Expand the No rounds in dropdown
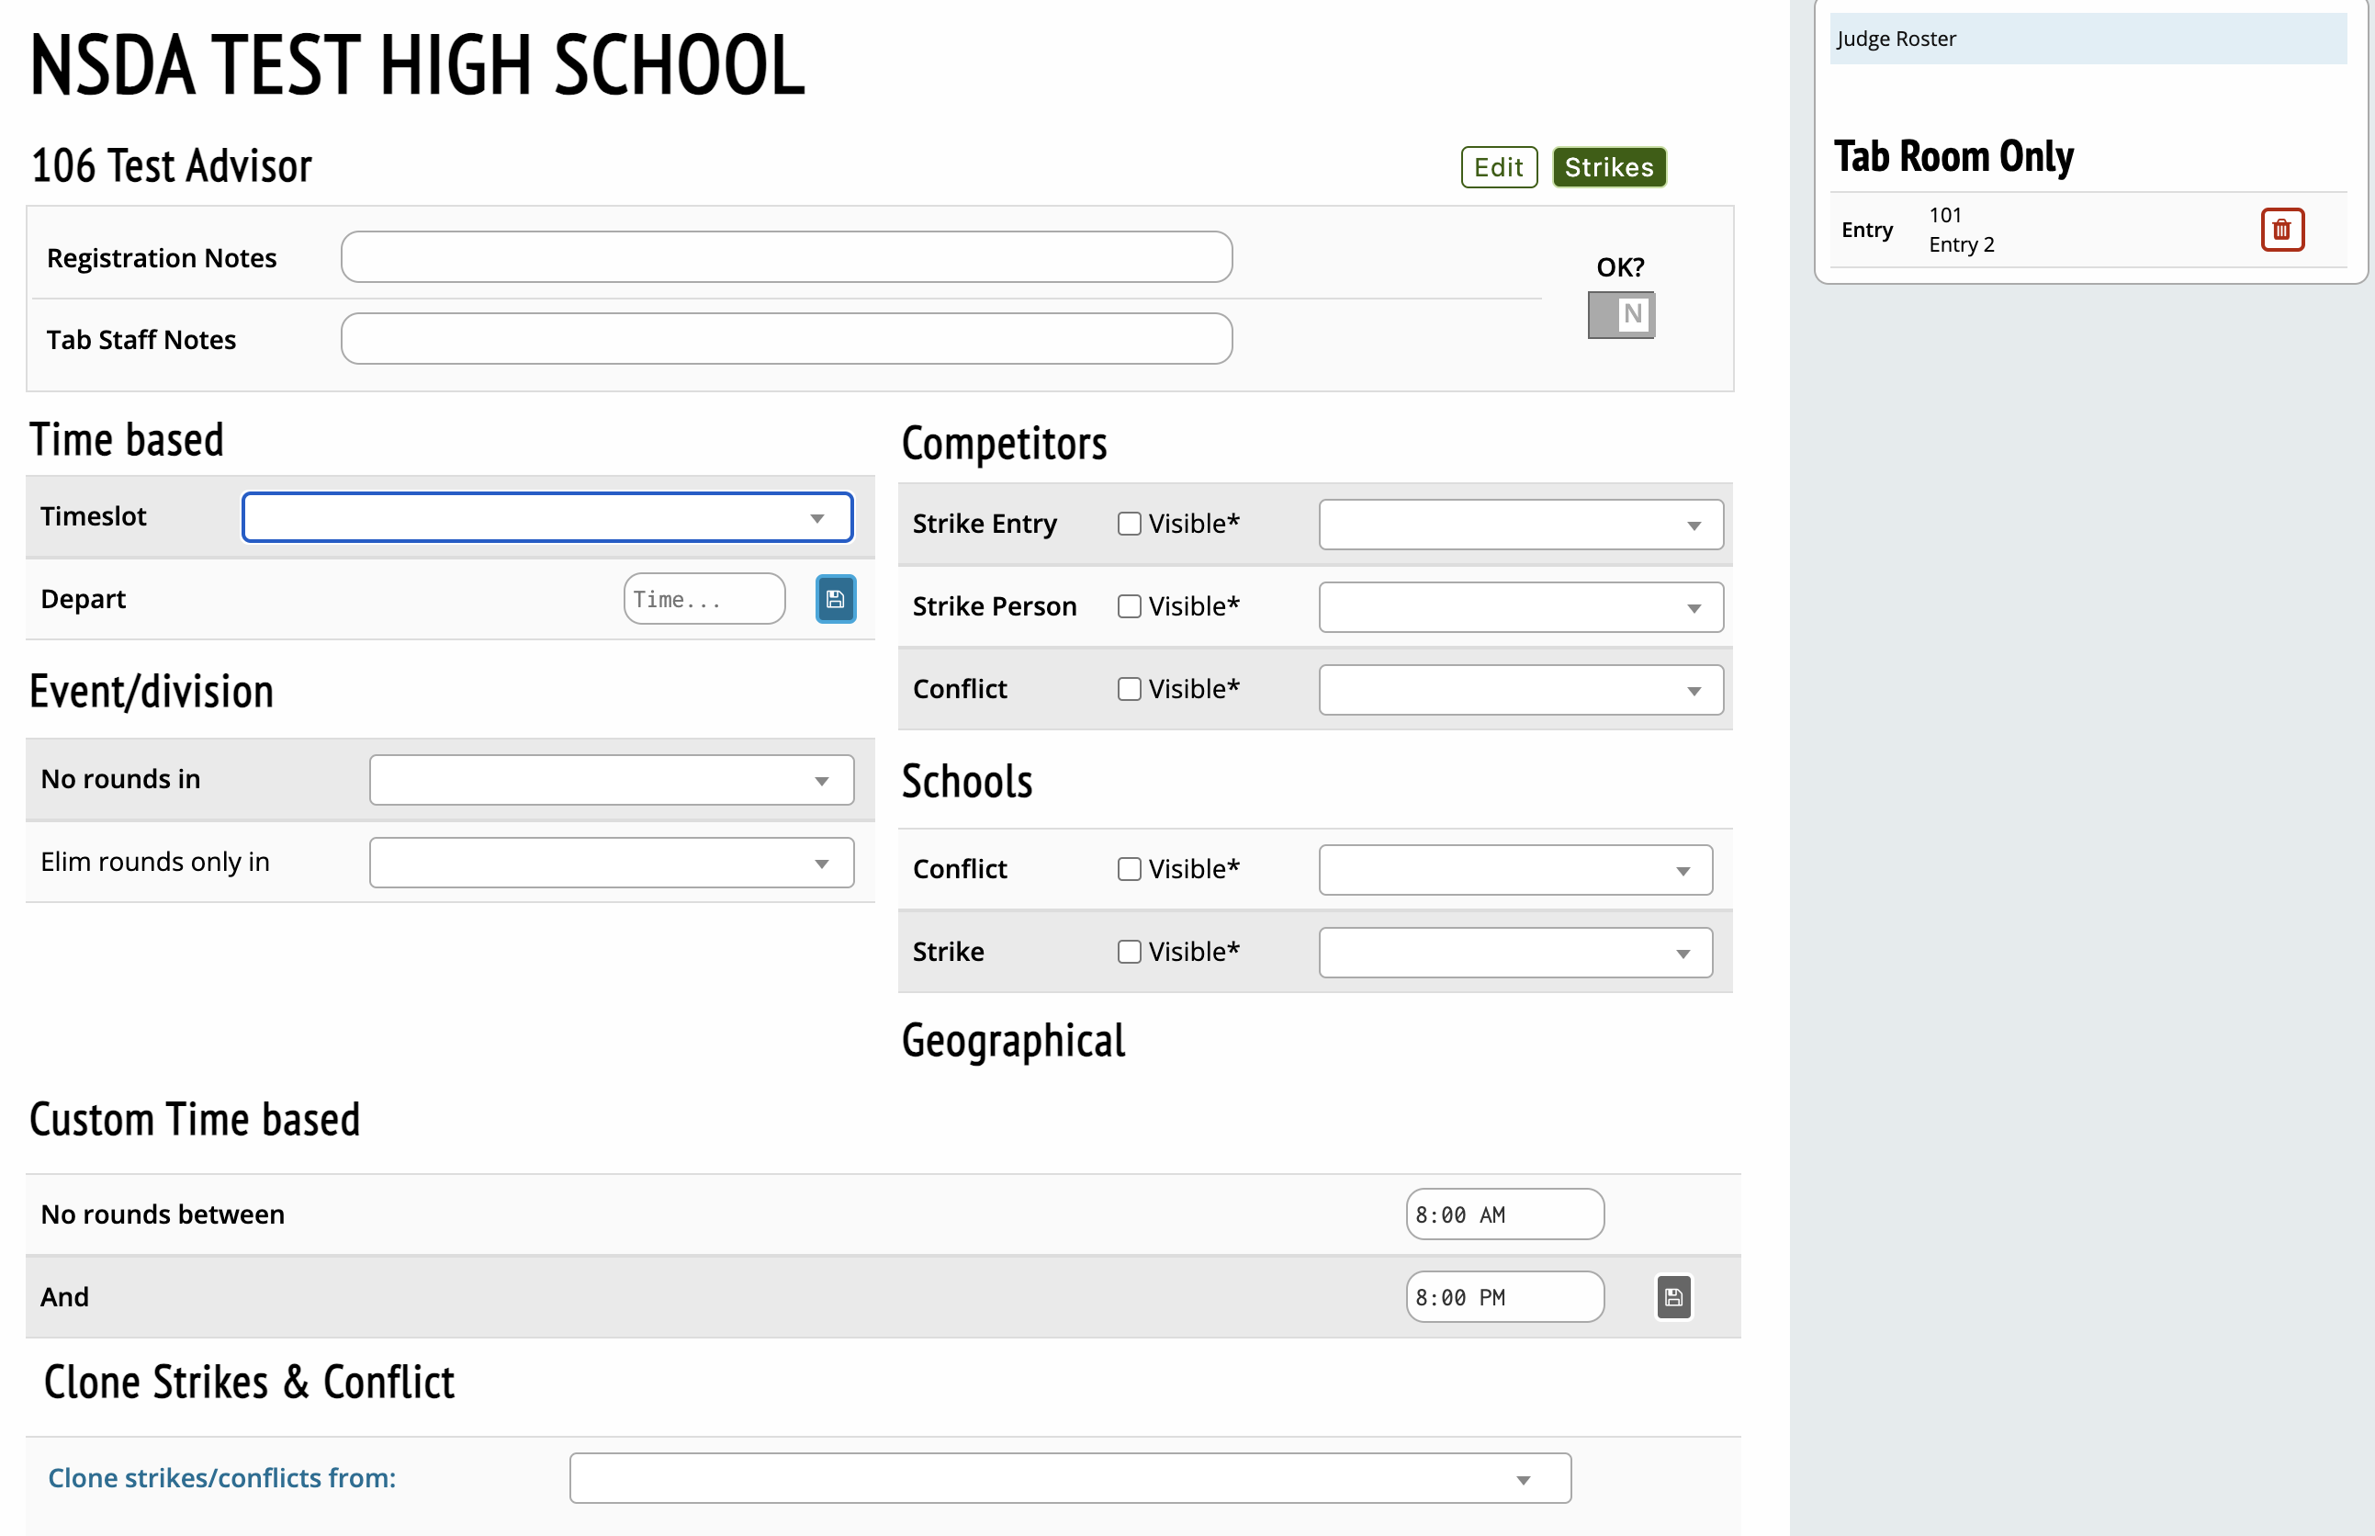The image size is (2375, 1536). coord(611,780)
